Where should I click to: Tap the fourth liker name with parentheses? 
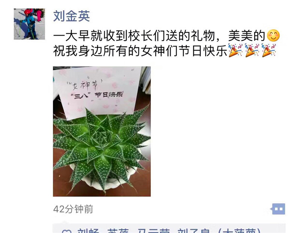[x=219, y=230]
